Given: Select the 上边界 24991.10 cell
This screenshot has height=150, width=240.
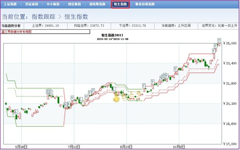Looking at the screenshot, I should (45, 26).
